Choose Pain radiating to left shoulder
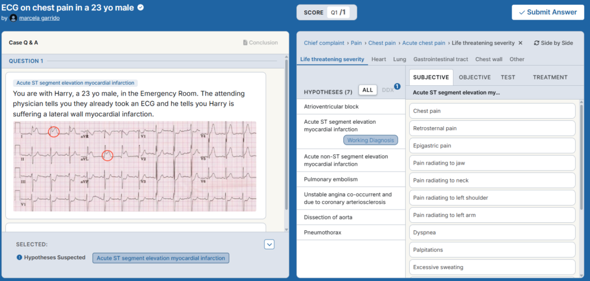 click(x=492, y=198)
